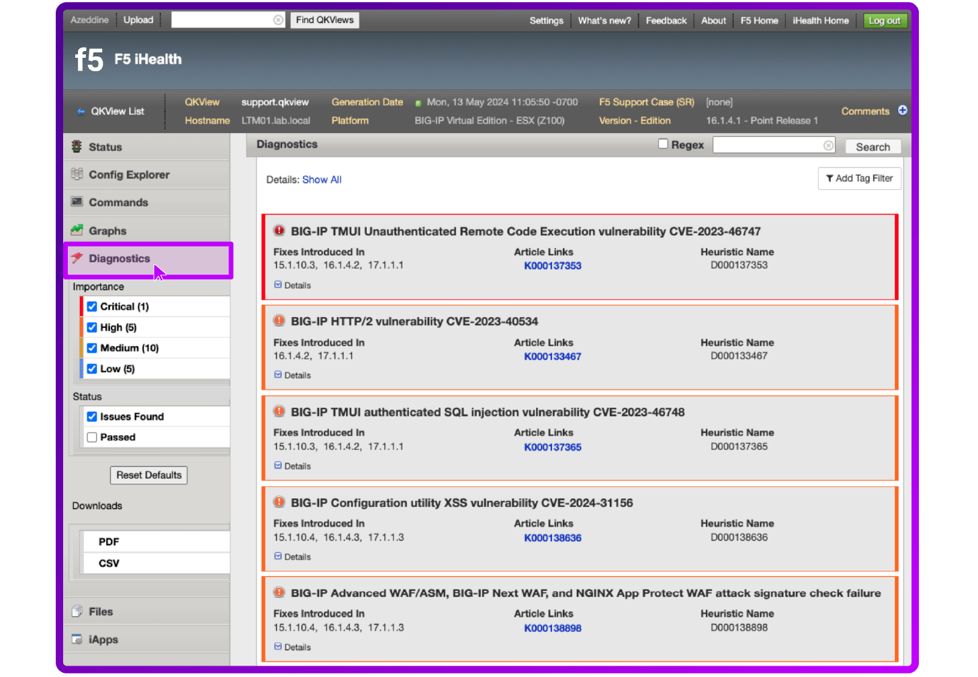Click the alert icon for WAF signature check failure
This screenshot has width=978, height=677.
[279, 592]
